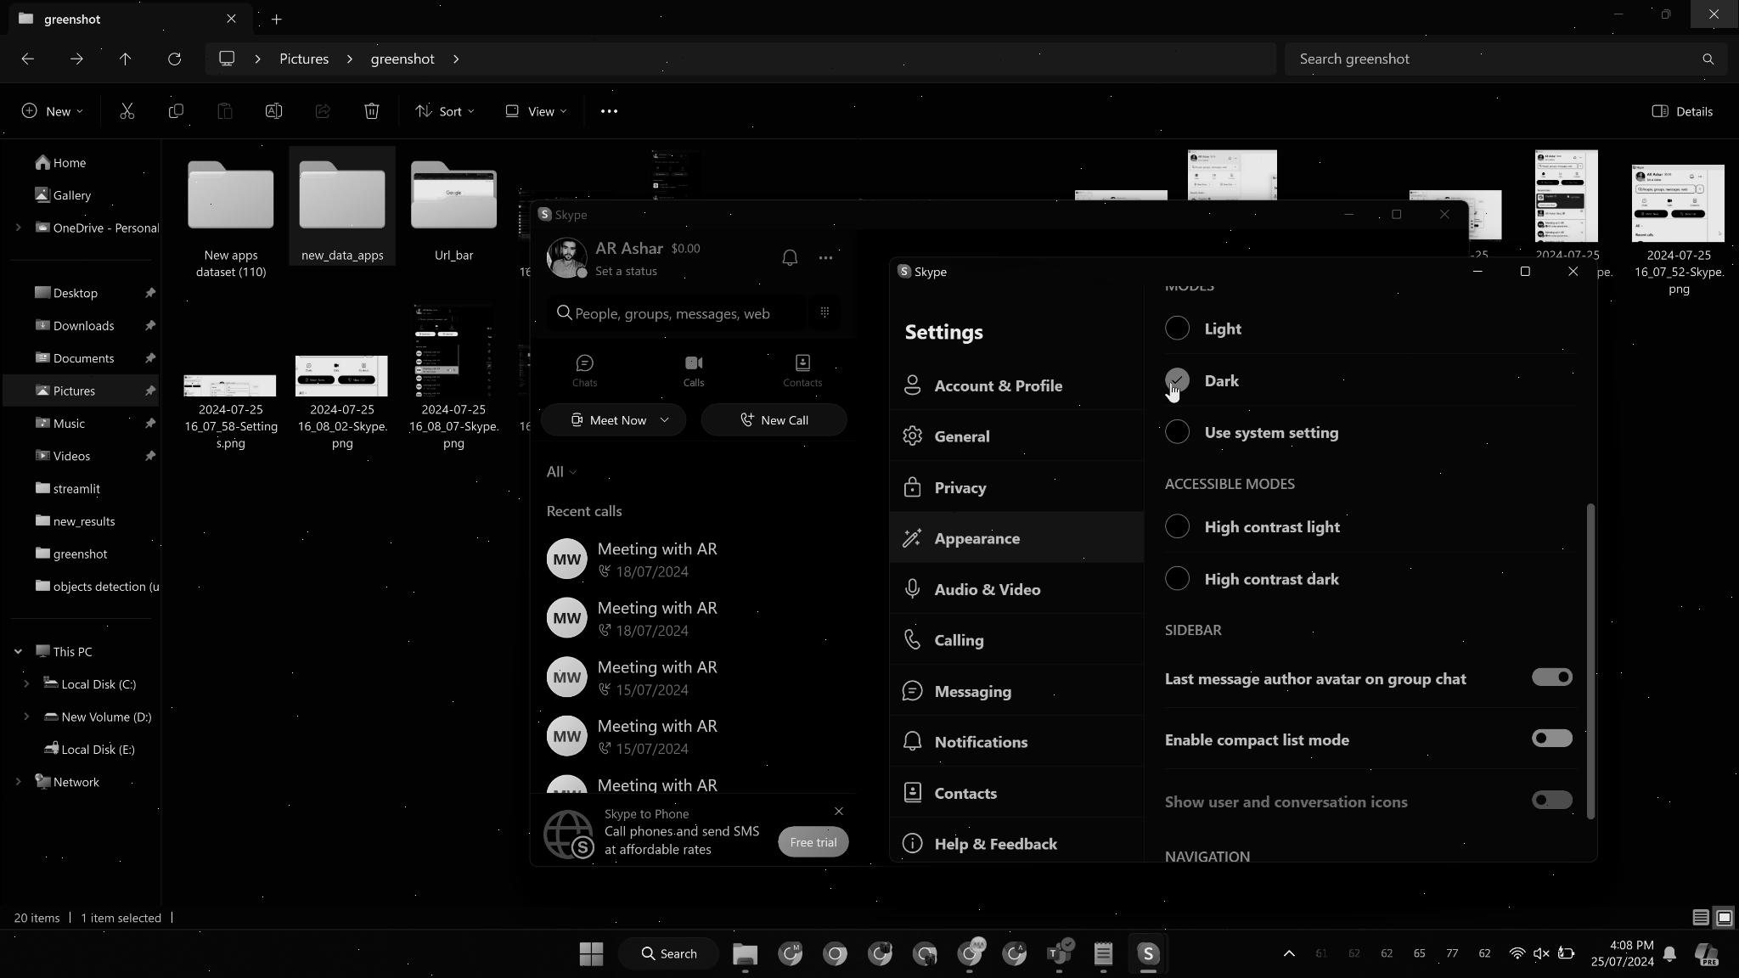Open the View dropdown in Explorer
The width and height of the screenshot is (1739, 978).
(536, 111)
